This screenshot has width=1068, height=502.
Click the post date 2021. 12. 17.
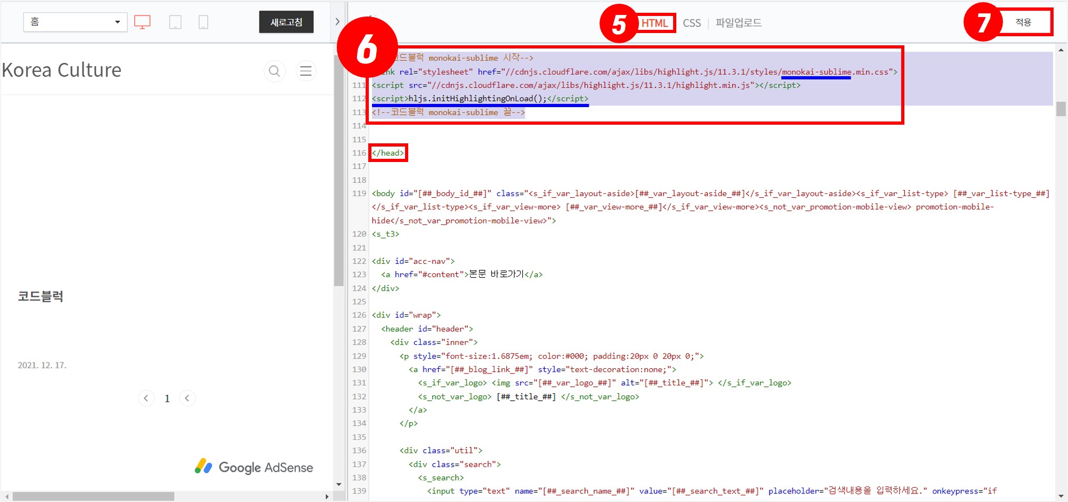pyautogui.click(x=42, y=365)
